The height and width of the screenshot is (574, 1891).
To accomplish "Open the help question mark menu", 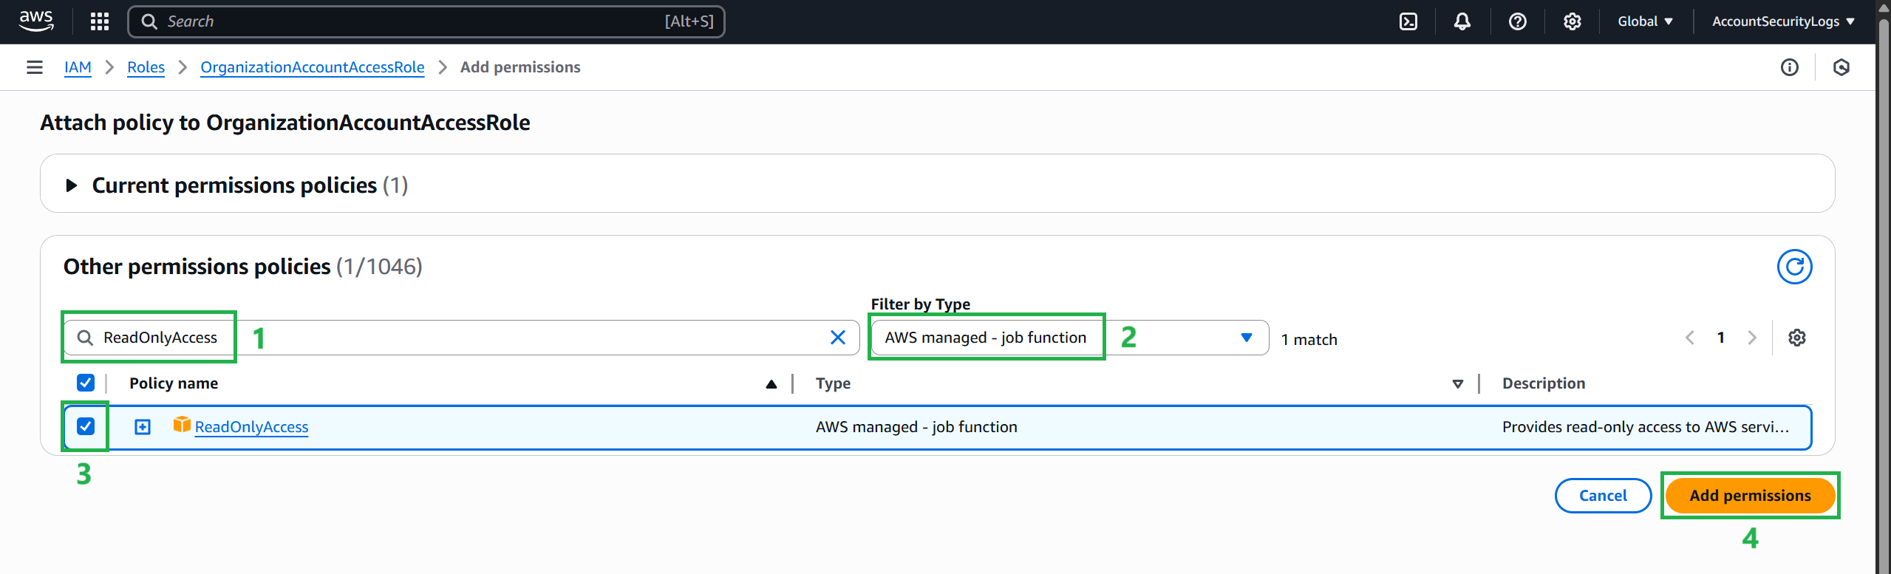I will pyautogui.click(x=1517, y=21).
